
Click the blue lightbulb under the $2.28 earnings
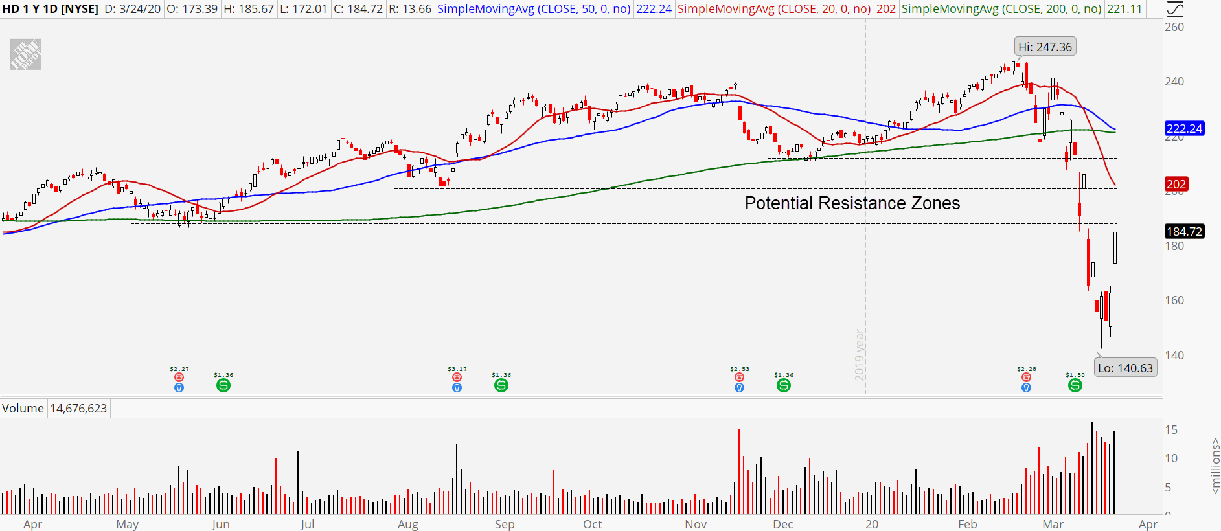pyautogui.click(x=1026, y=387)
